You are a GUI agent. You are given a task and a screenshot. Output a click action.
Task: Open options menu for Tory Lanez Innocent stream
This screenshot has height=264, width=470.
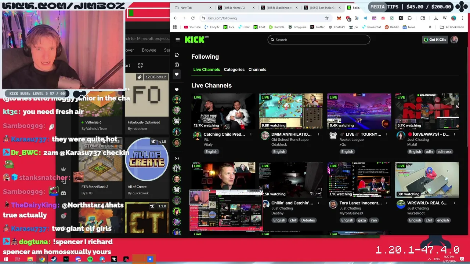[x=387, y=203]
